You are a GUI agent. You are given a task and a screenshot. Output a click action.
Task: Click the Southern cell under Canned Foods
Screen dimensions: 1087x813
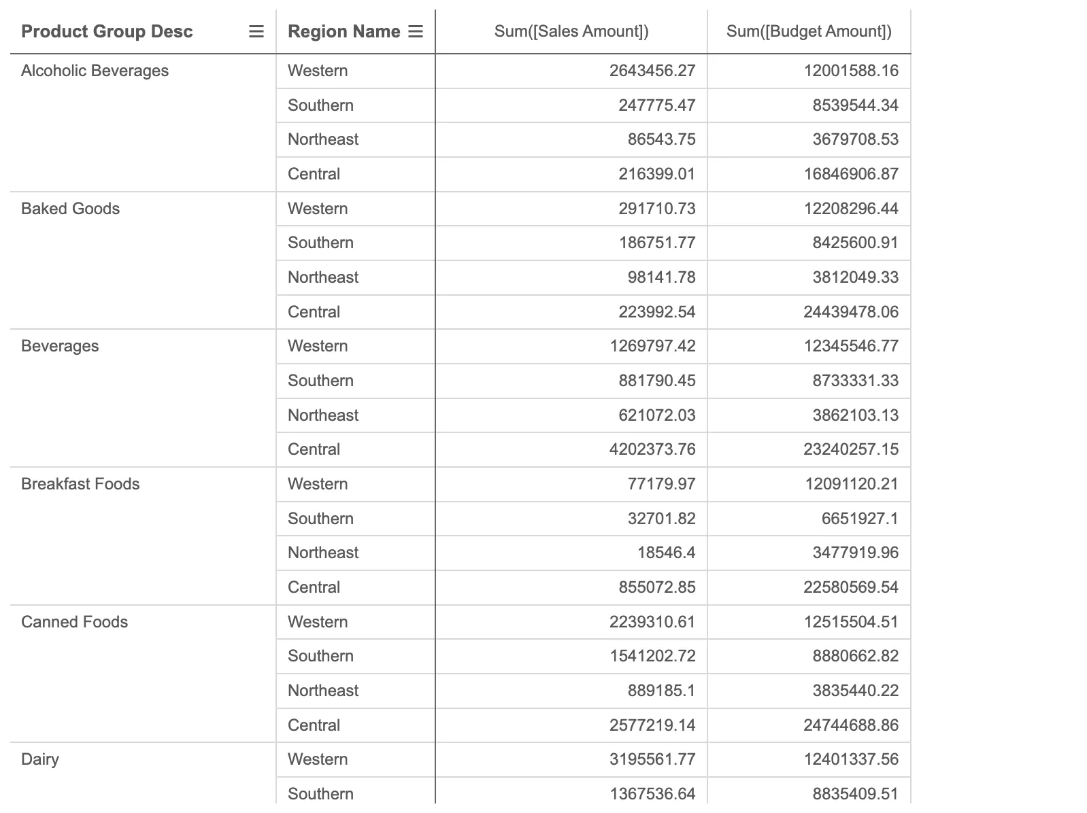(320, 656)
